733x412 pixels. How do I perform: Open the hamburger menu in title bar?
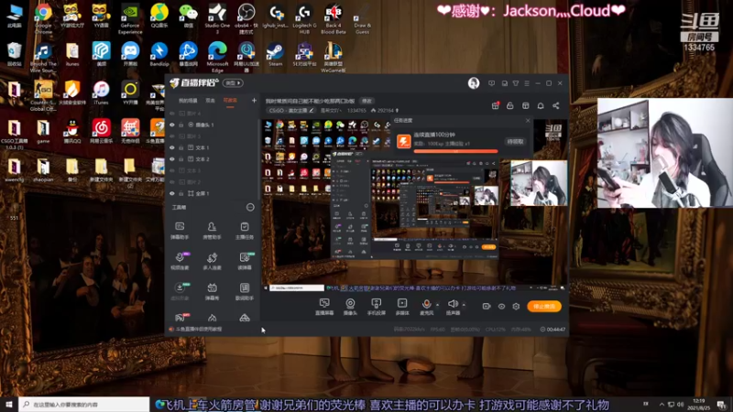(x=527, y=83)
